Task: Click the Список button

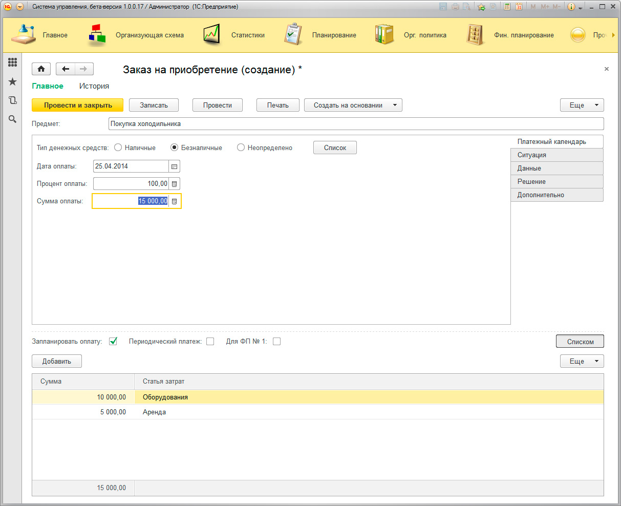Action: click(x=335, y=147)
